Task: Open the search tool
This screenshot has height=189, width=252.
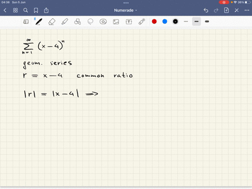Action: [x=26, y=10]
